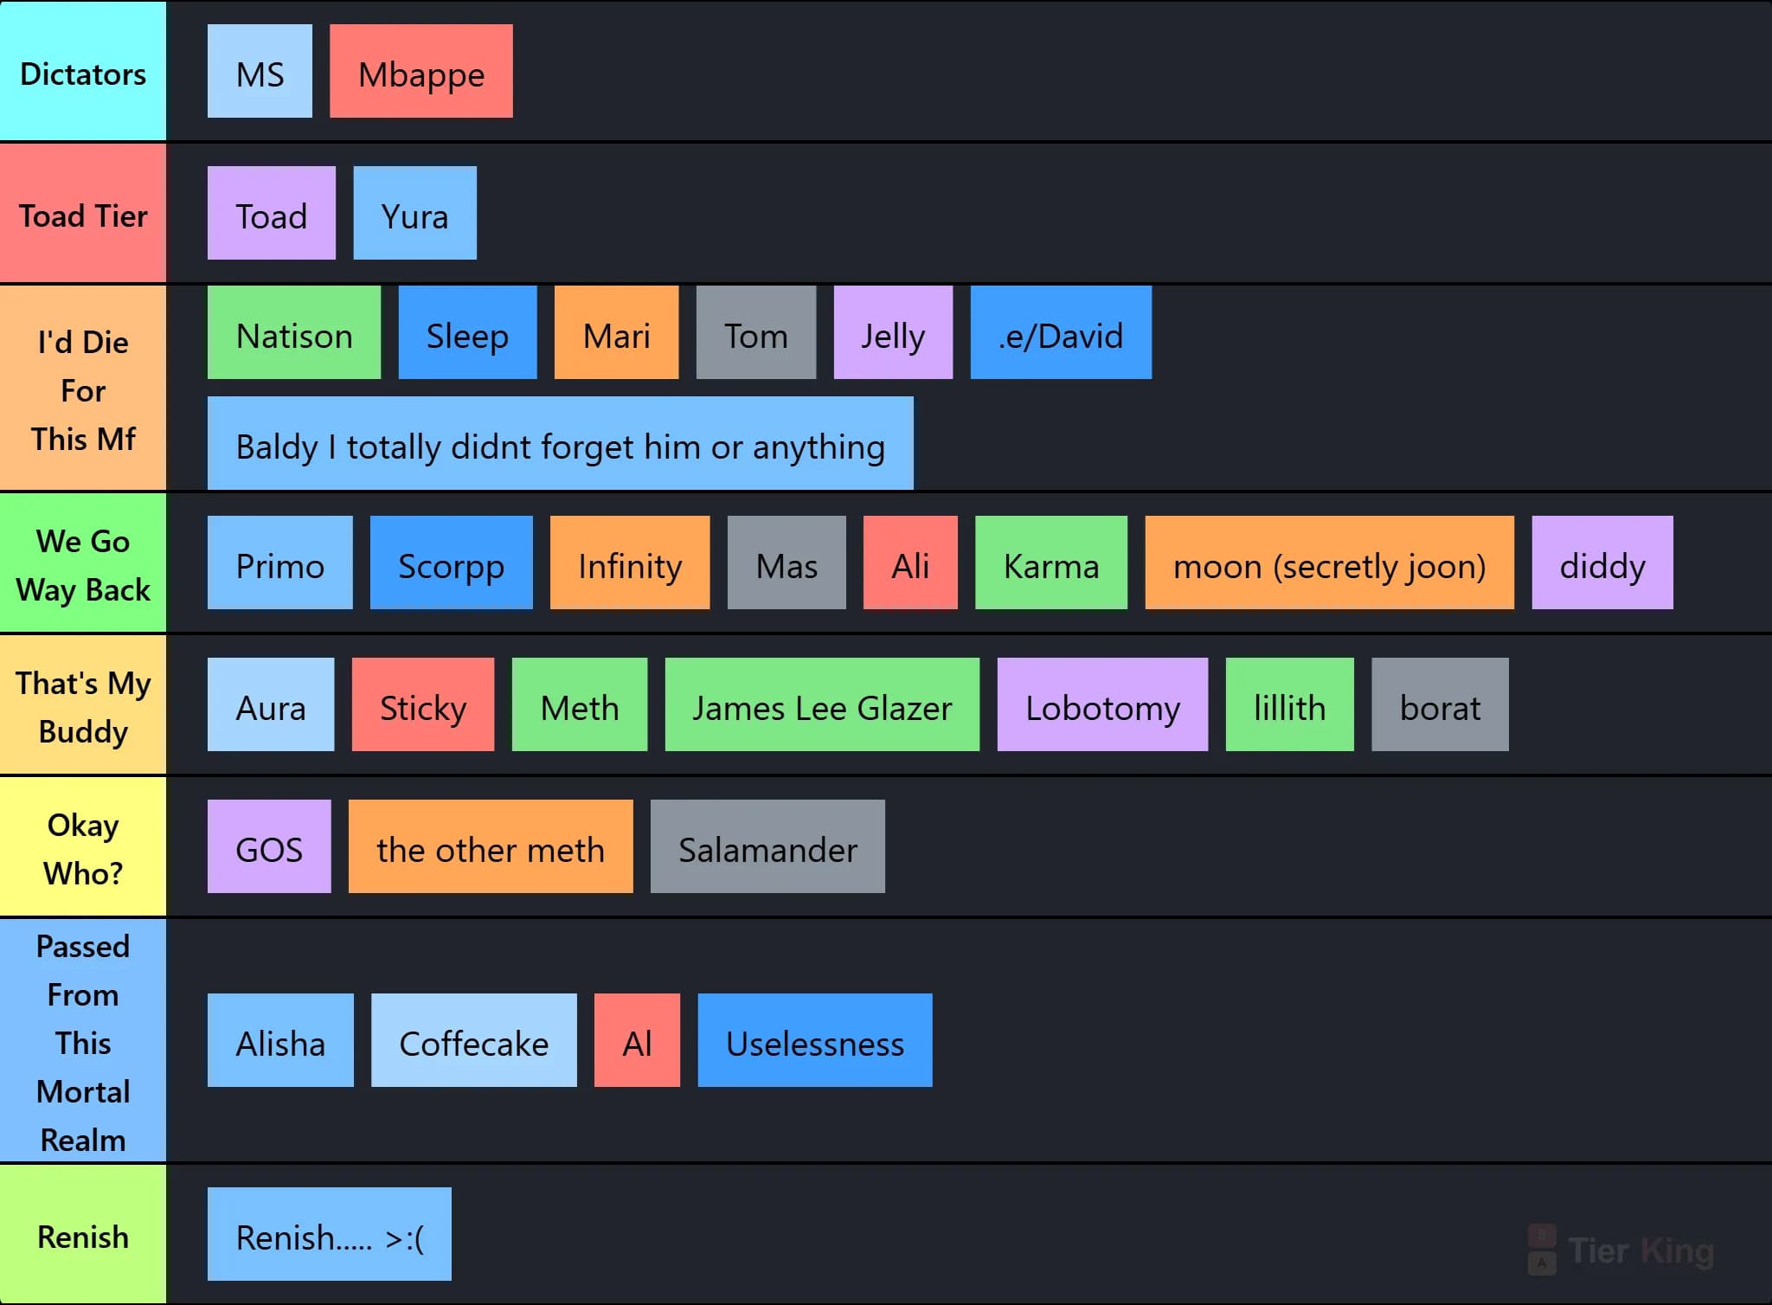Click the .e/David tile

click(x=1061, y=332)
